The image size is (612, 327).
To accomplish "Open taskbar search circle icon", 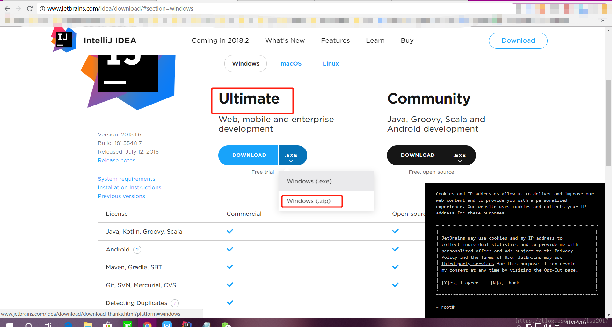I will coord(29,325).
